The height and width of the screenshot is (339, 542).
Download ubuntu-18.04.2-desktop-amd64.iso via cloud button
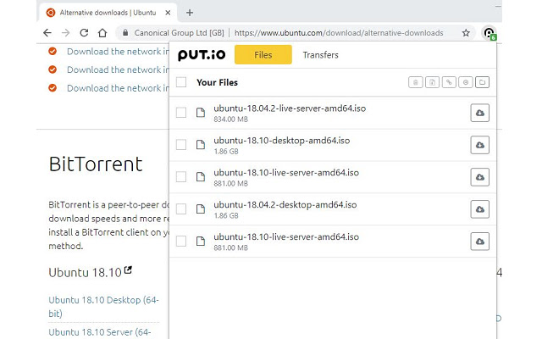480,209
